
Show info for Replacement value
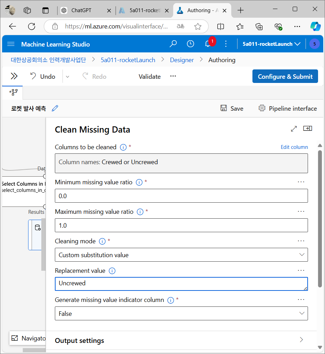[x=112, y=271]
